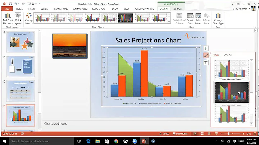Switch to Reading view icon
The image size is (259, 145).
209,134
